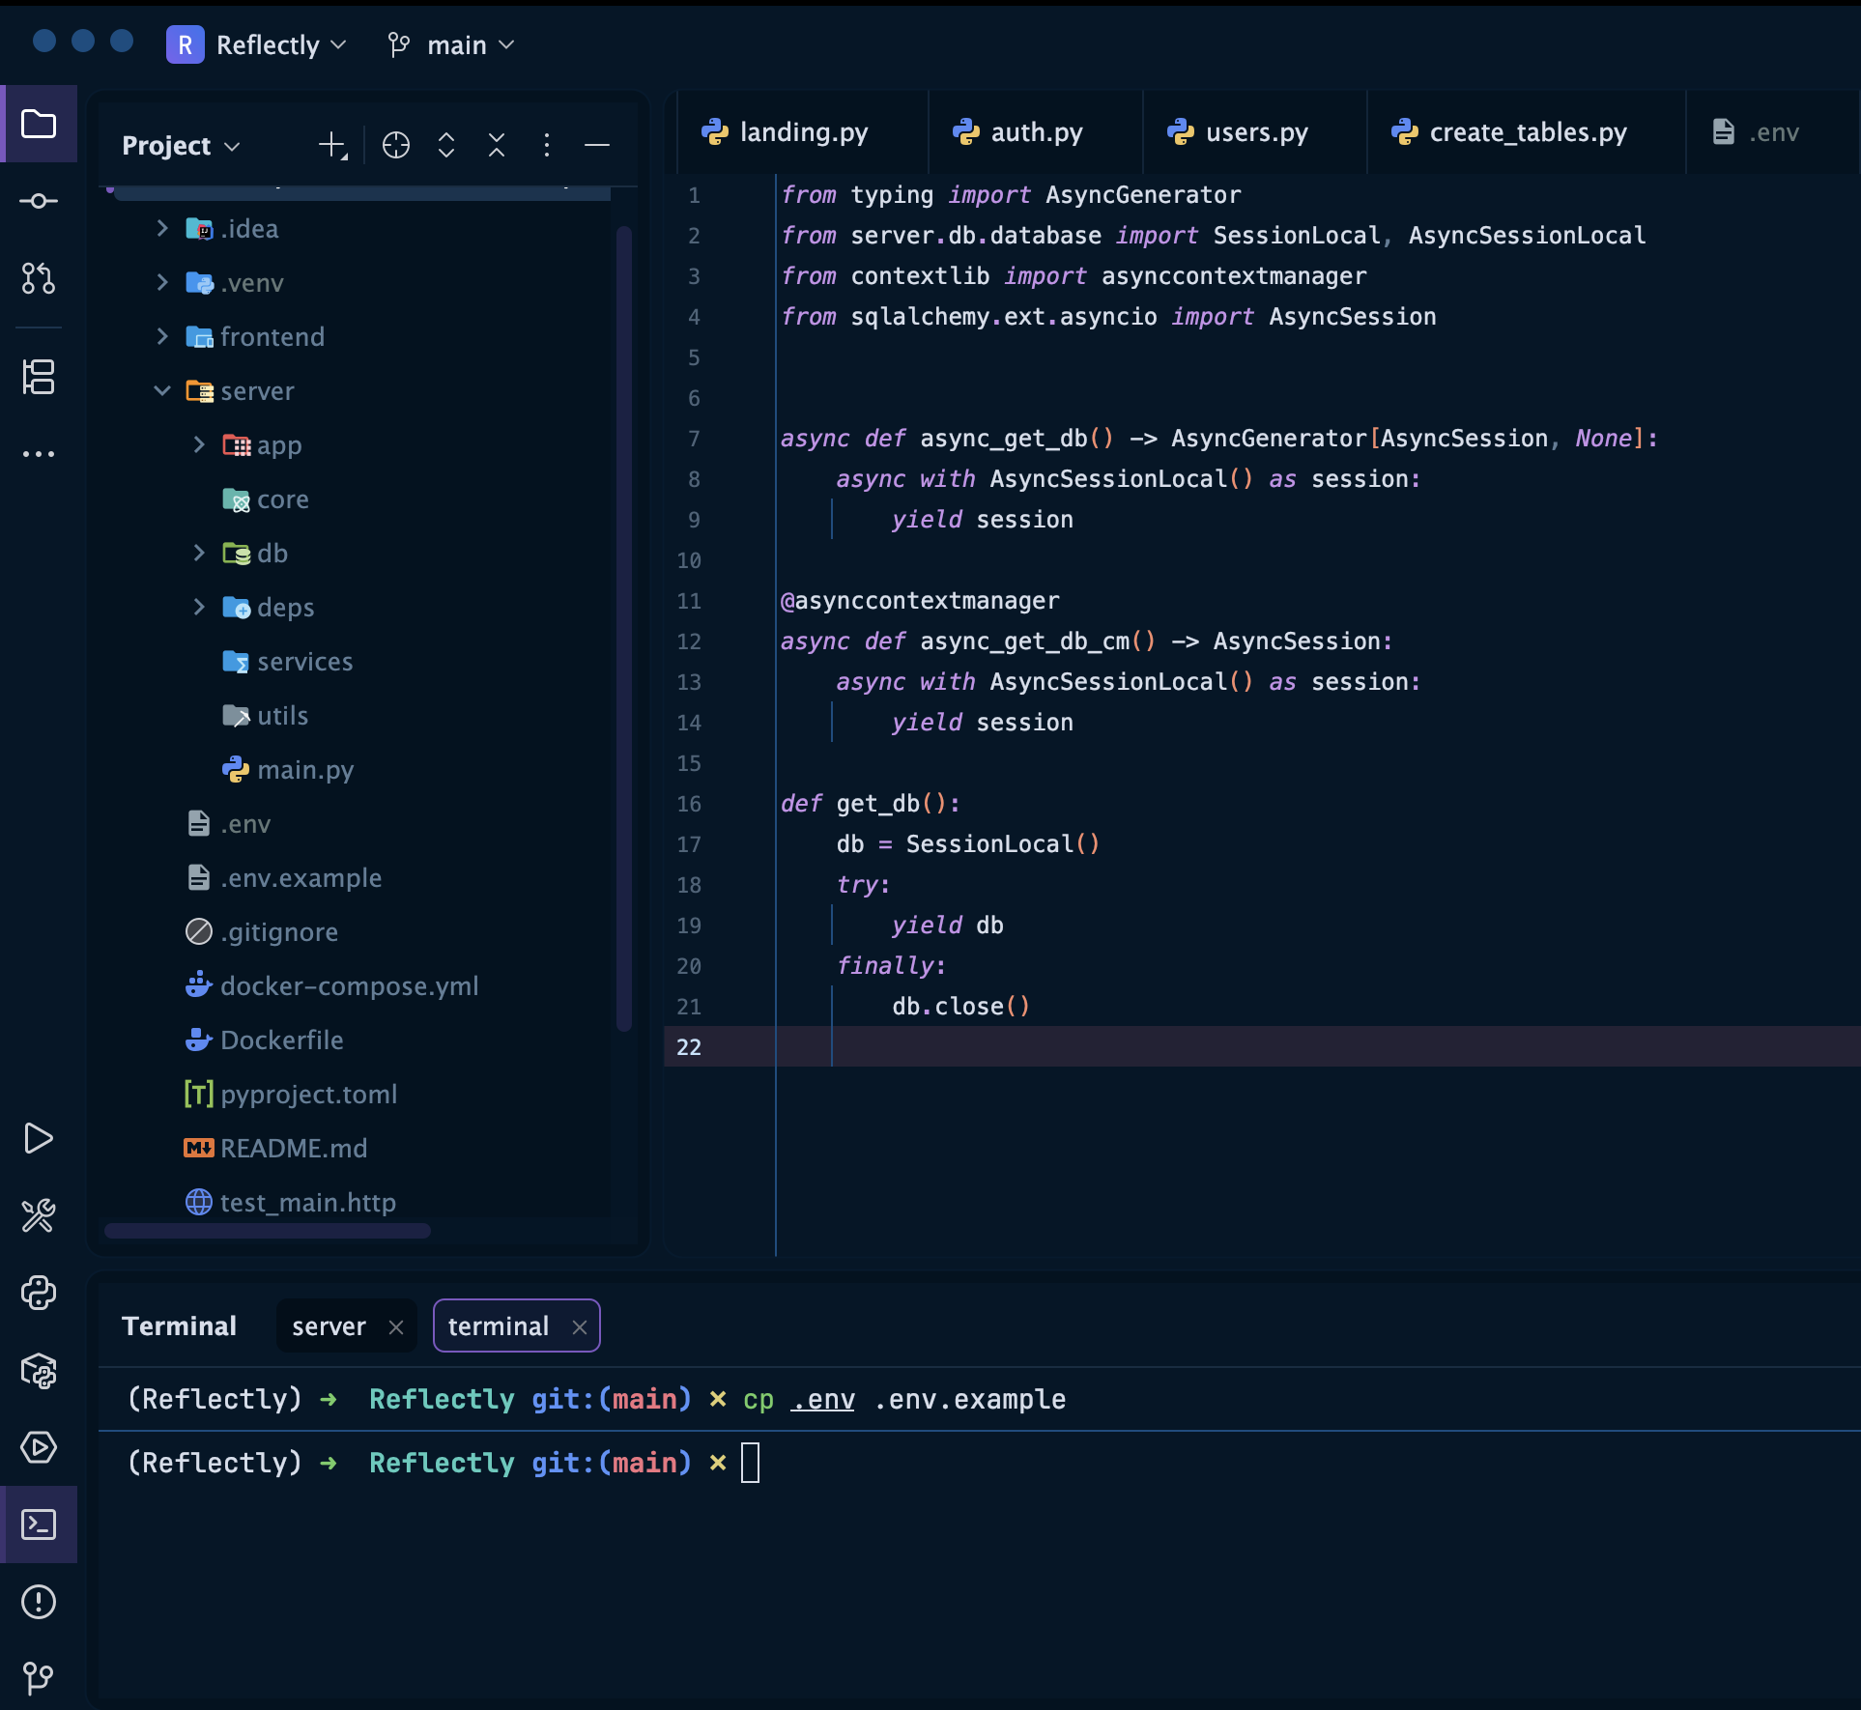Open the Run tool window icon
This screenshot has height=1710, width=1861.
tap(39, 1138)
